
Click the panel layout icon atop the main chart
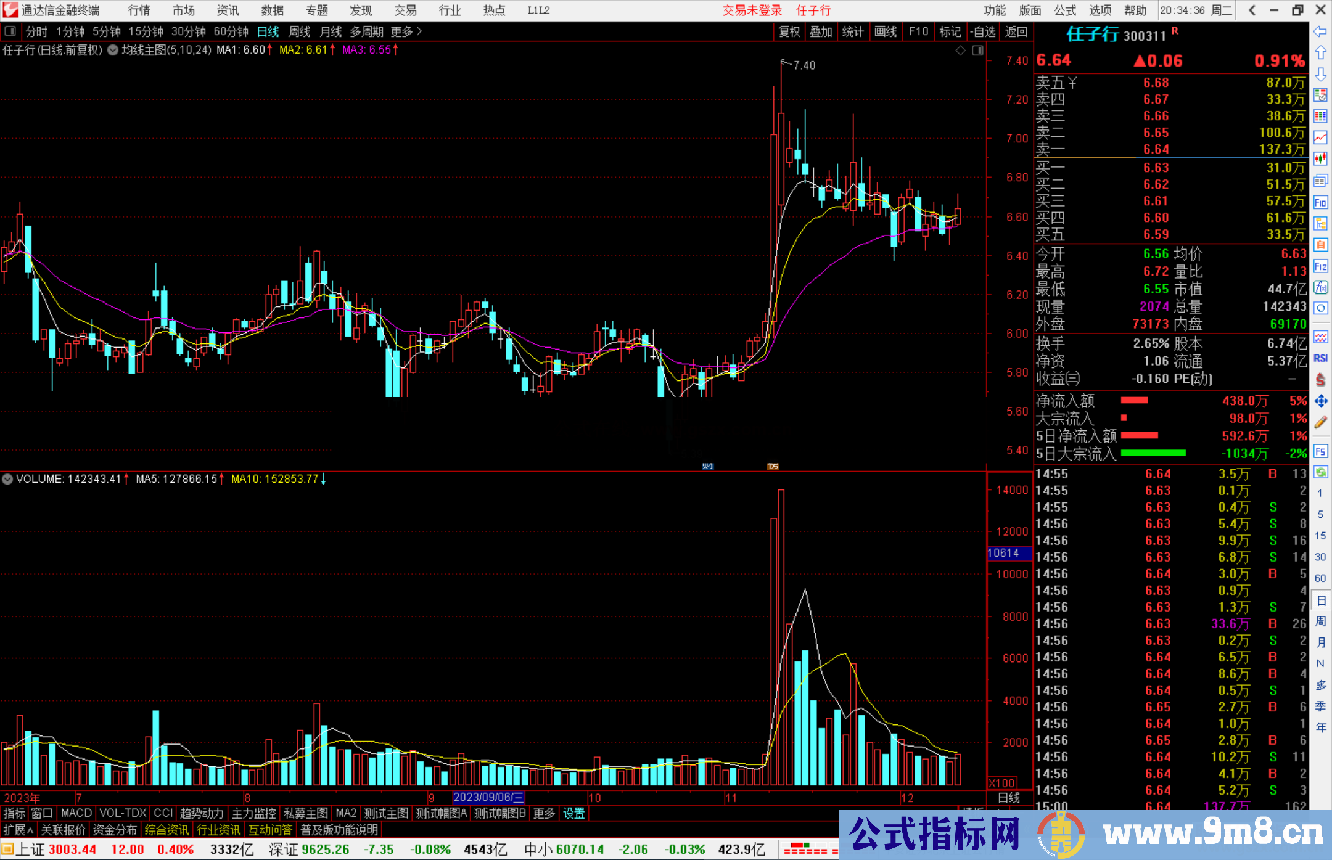(x=977, y=51)
